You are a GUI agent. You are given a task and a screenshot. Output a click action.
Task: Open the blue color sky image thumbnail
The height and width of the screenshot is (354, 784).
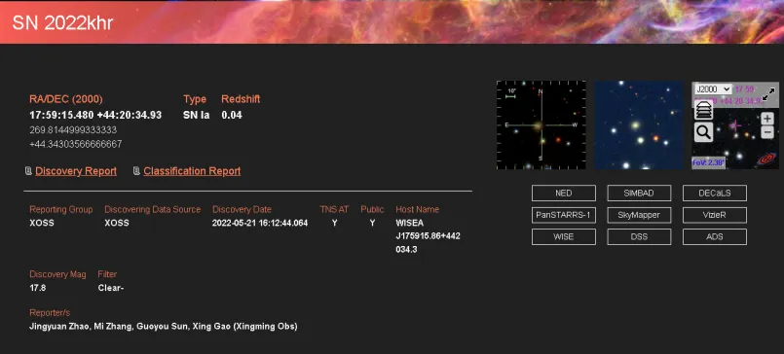point(639,124)
